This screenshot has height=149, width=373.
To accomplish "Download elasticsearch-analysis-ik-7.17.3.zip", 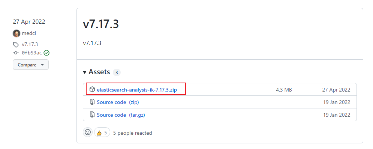I will [137, 90].
